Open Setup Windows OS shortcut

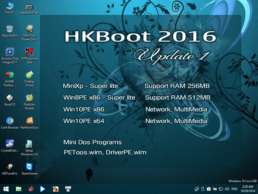pos(29,148)
